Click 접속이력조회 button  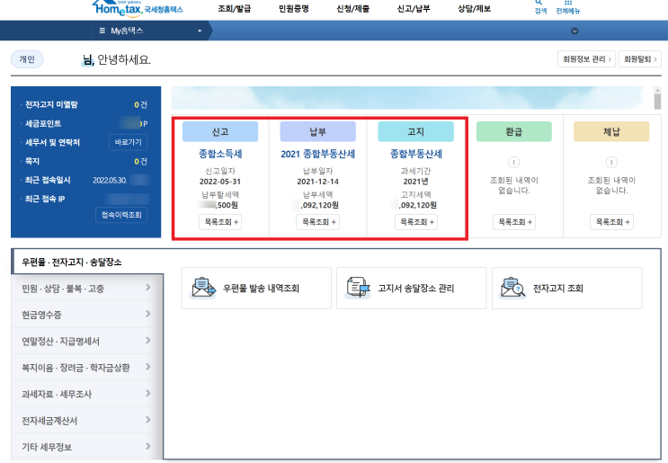(121, 215)
